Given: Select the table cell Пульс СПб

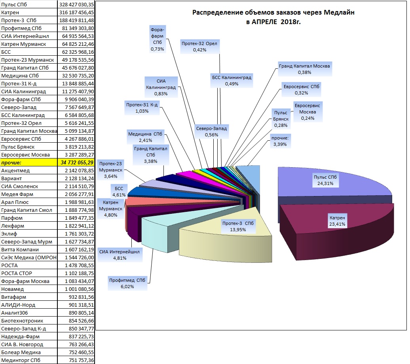Looking at the screenshot, I should pyautogui.click(x=28, y=4).
